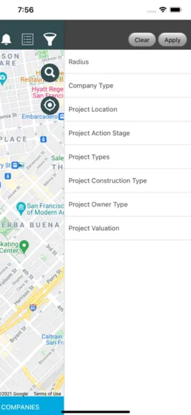Center map with the locate target icon
This screenshot has height=415, width=191.
coord(50,106)
